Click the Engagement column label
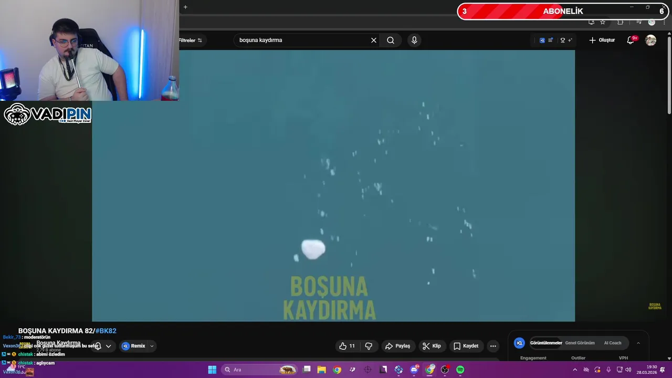Viewport: 672px width, 378px height. [x=533, y=358]
